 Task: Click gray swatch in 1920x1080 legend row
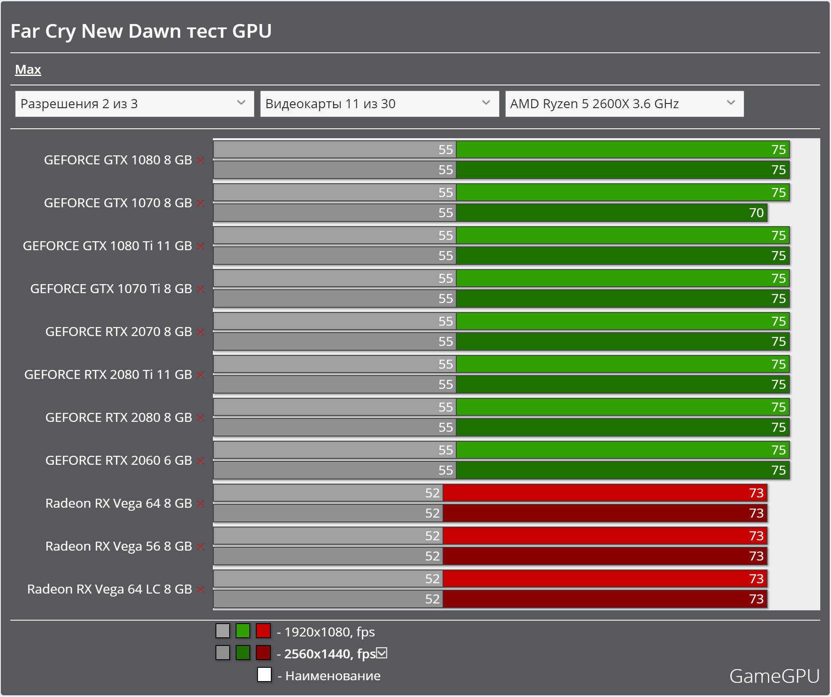(x=223, y=631)
